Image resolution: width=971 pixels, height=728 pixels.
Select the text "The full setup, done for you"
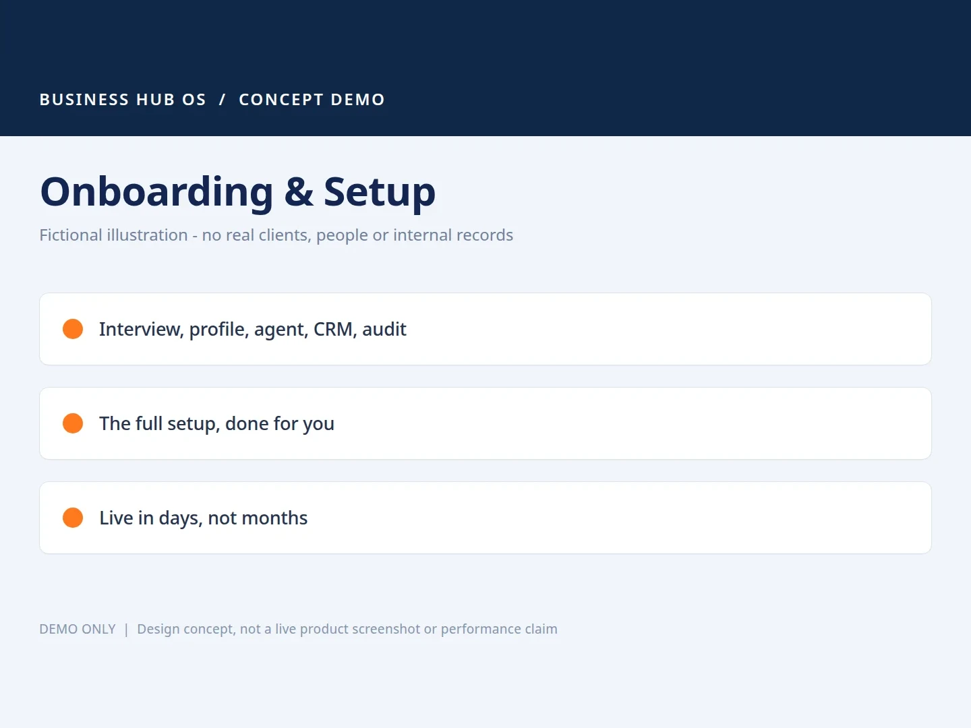pos(216,424)
